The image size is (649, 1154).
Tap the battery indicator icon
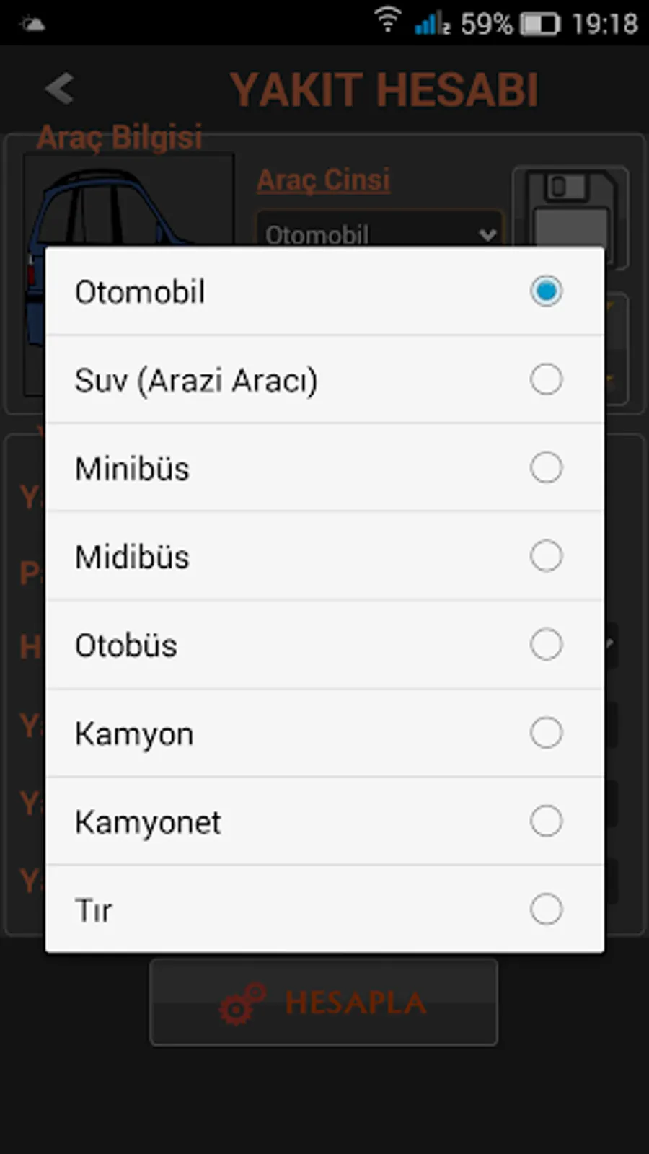point(540,24)
